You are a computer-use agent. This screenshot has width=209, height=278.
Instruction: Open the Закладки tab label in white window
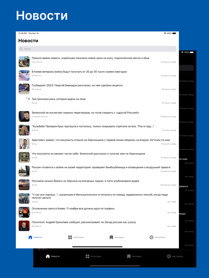(119, 237)
